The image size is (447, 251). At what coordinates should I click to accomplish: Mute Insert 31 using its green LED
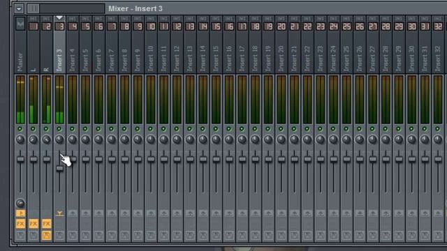click(425, 129)
